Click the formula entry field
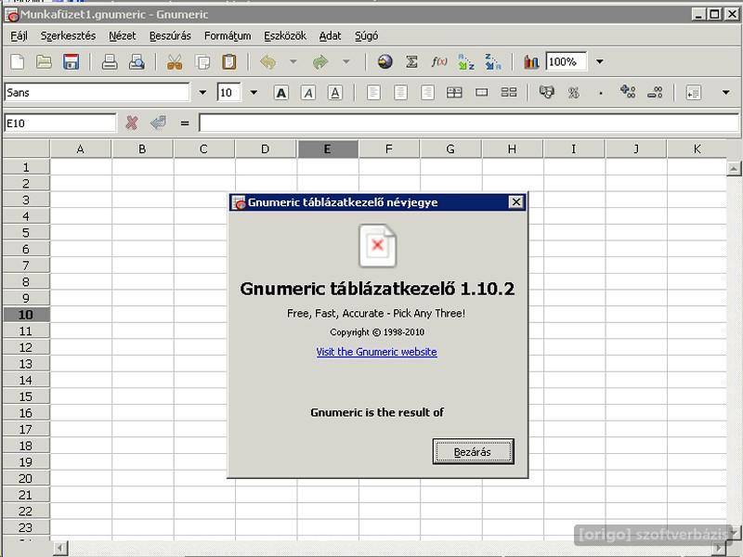This screenshot has height=557, width=743. 469,123
